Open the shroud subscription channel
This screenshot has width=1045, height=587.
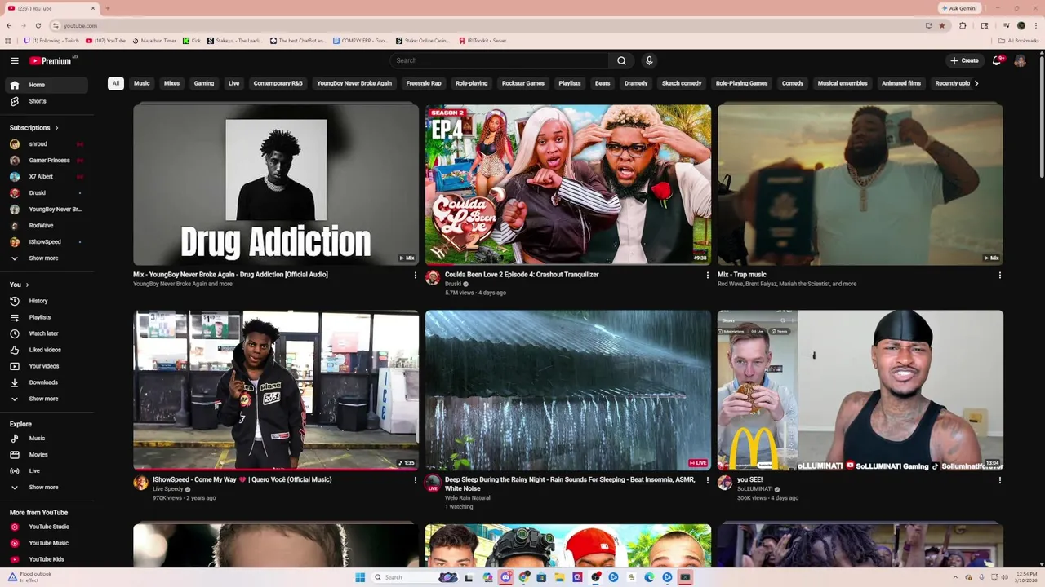click(46, 144)
